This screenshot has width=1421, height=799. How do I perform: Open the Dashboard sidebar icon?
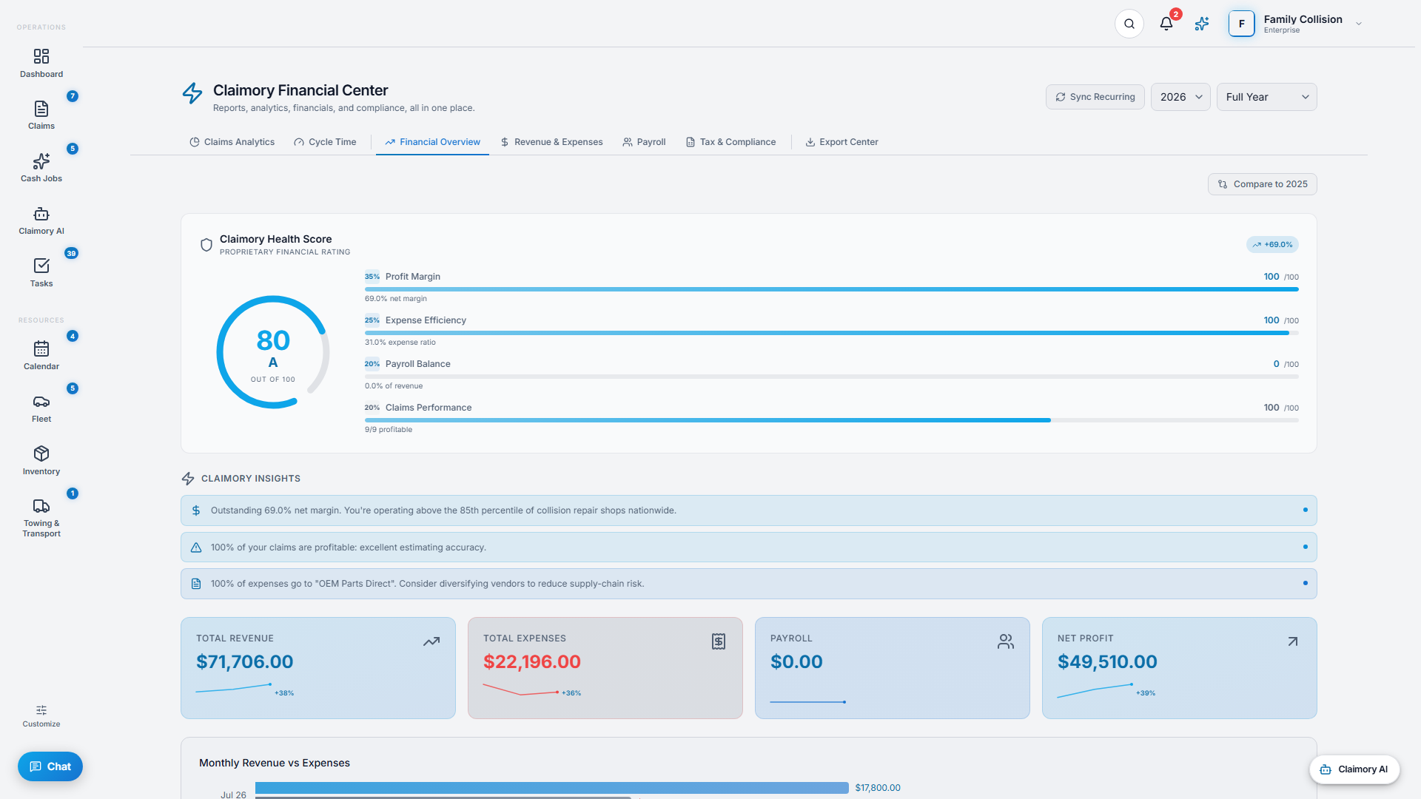click(x=41, y=57)
